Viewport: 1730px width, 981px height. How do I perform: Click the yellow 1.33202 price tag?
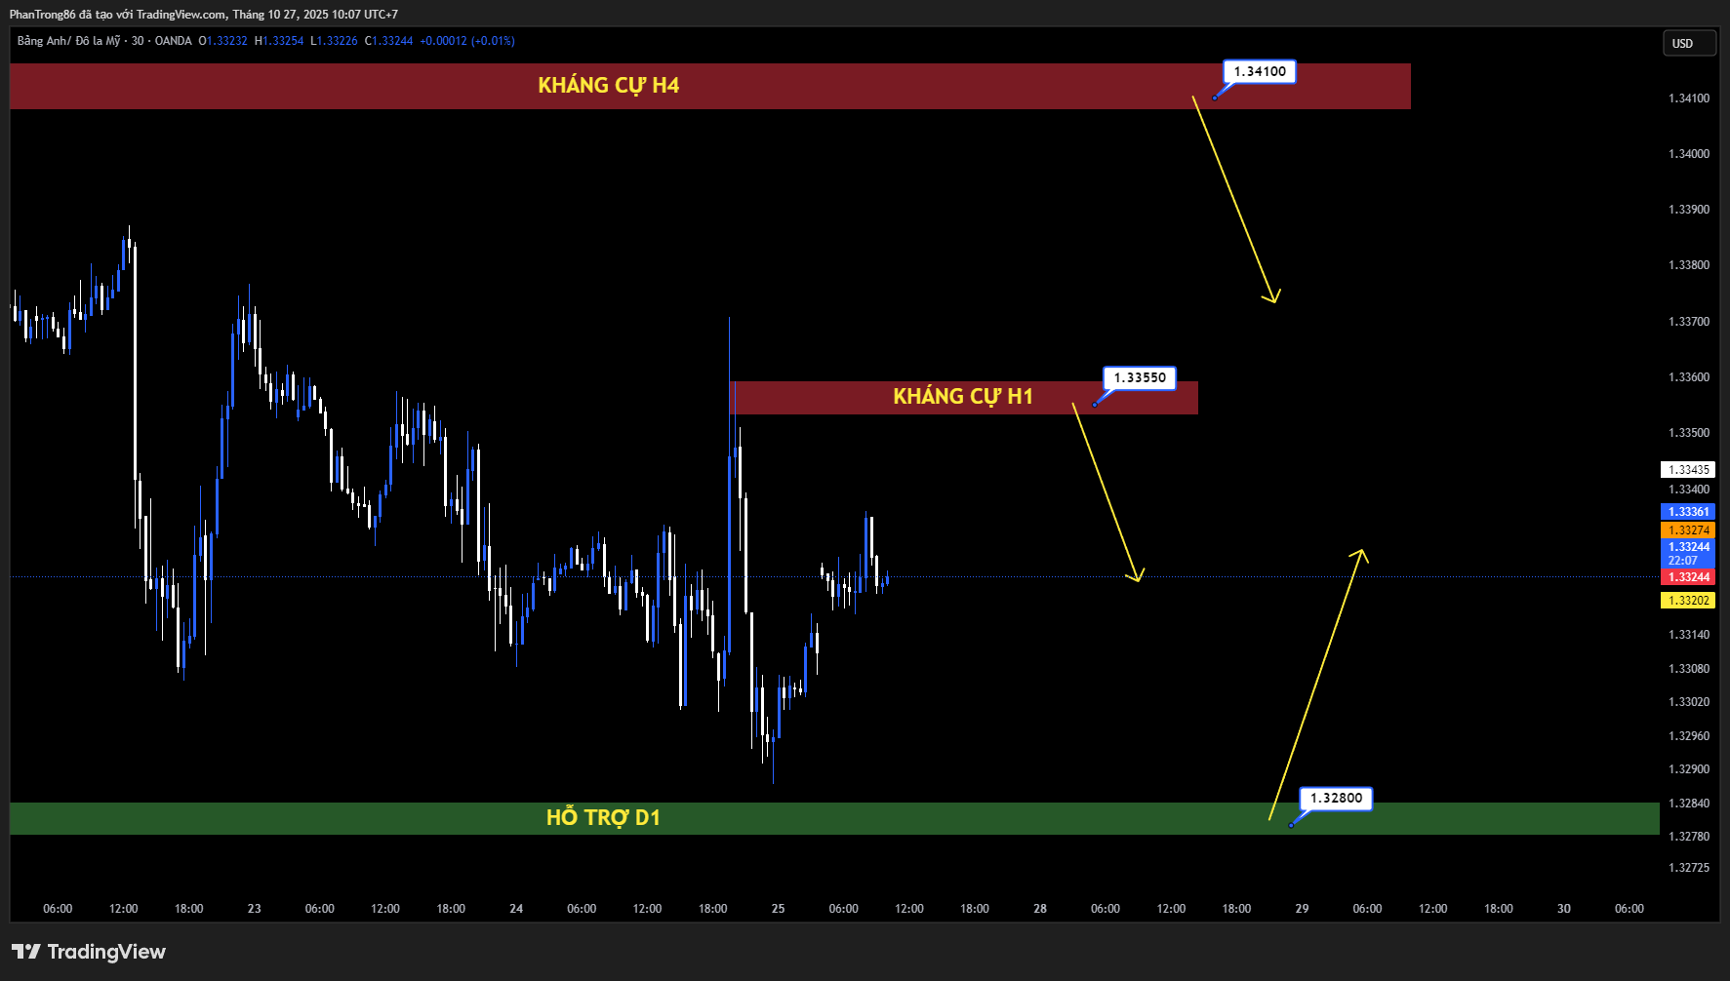[x=1688, y=601]
